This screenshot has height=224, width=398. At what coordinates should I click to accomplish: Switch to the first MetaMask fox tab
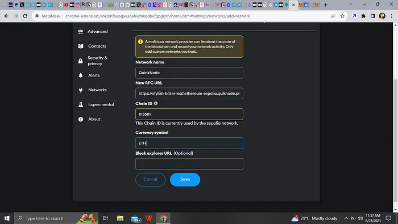[x=301, y=5]
